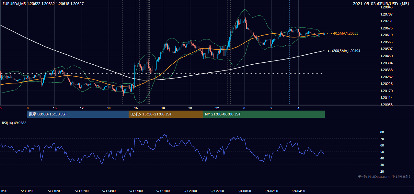Click the 5/4 04:00 time label

point(298,191)
